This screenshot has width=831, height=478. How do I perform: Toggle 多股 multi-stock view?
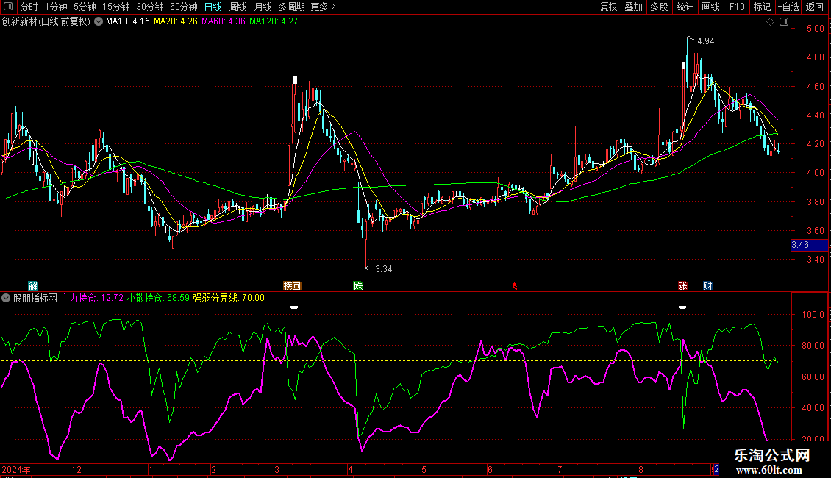click(x=658, y=7)
